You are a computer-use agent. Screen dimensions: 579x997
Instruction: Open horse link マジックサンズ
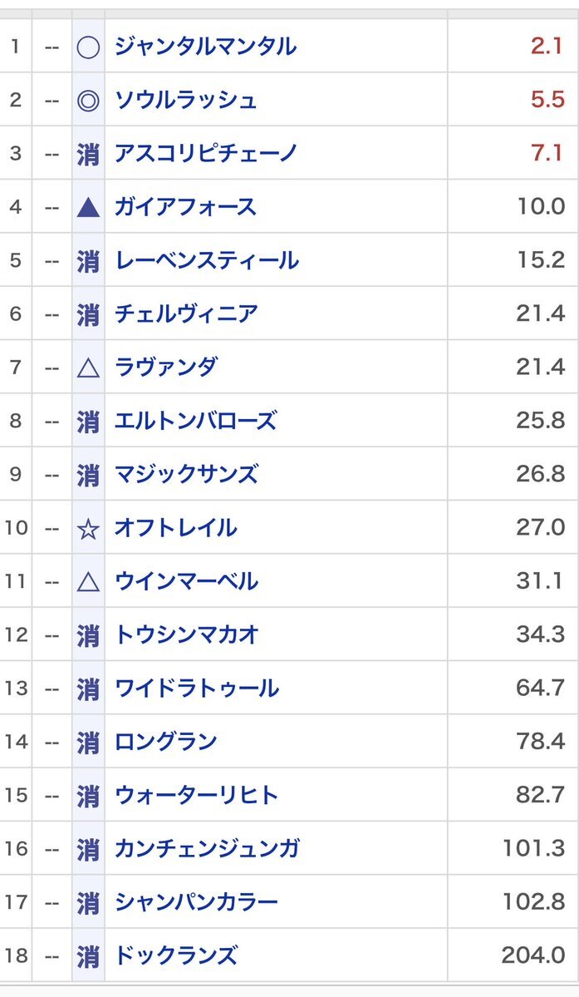pos(186,475)
